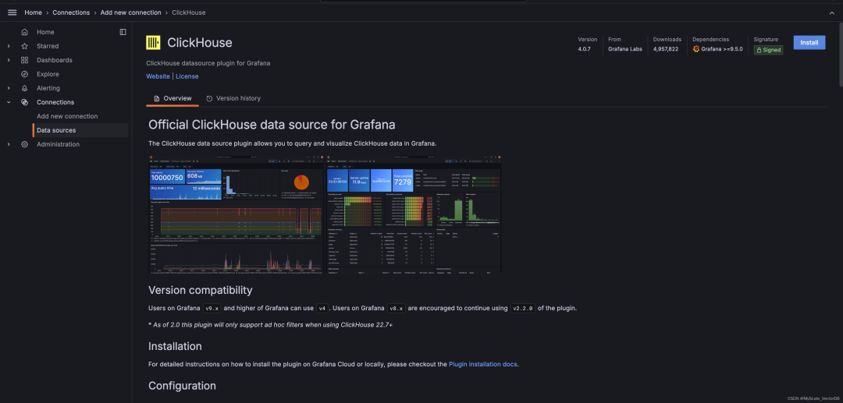Click the Dashboards grid icon
The width and height of the screenshot is (843, 403).
pyautogui.click(x=25, y=60)
